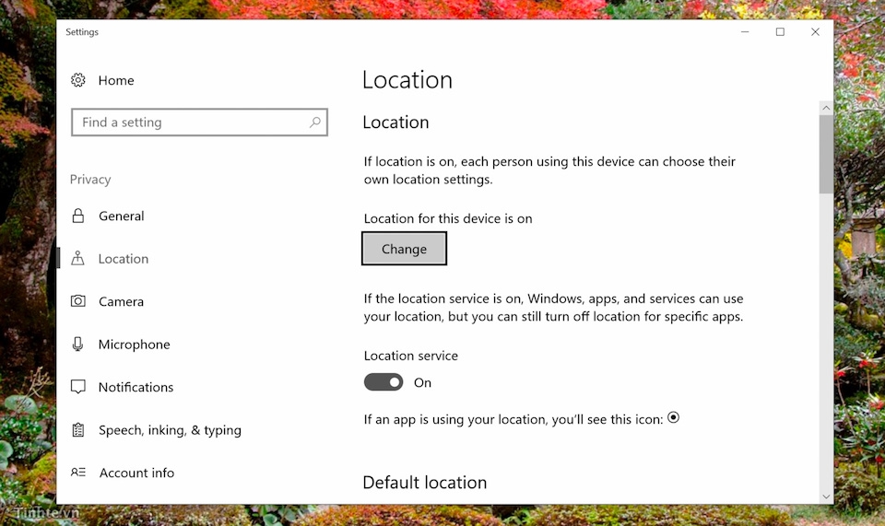The width and height of the screenshot is (885, 526).
Task: Click the Change button for device location
Action: 404,249
